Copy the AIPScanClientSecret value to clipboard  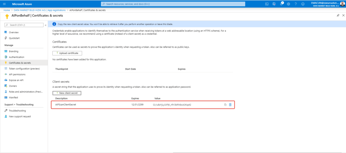tap(225, 105)
